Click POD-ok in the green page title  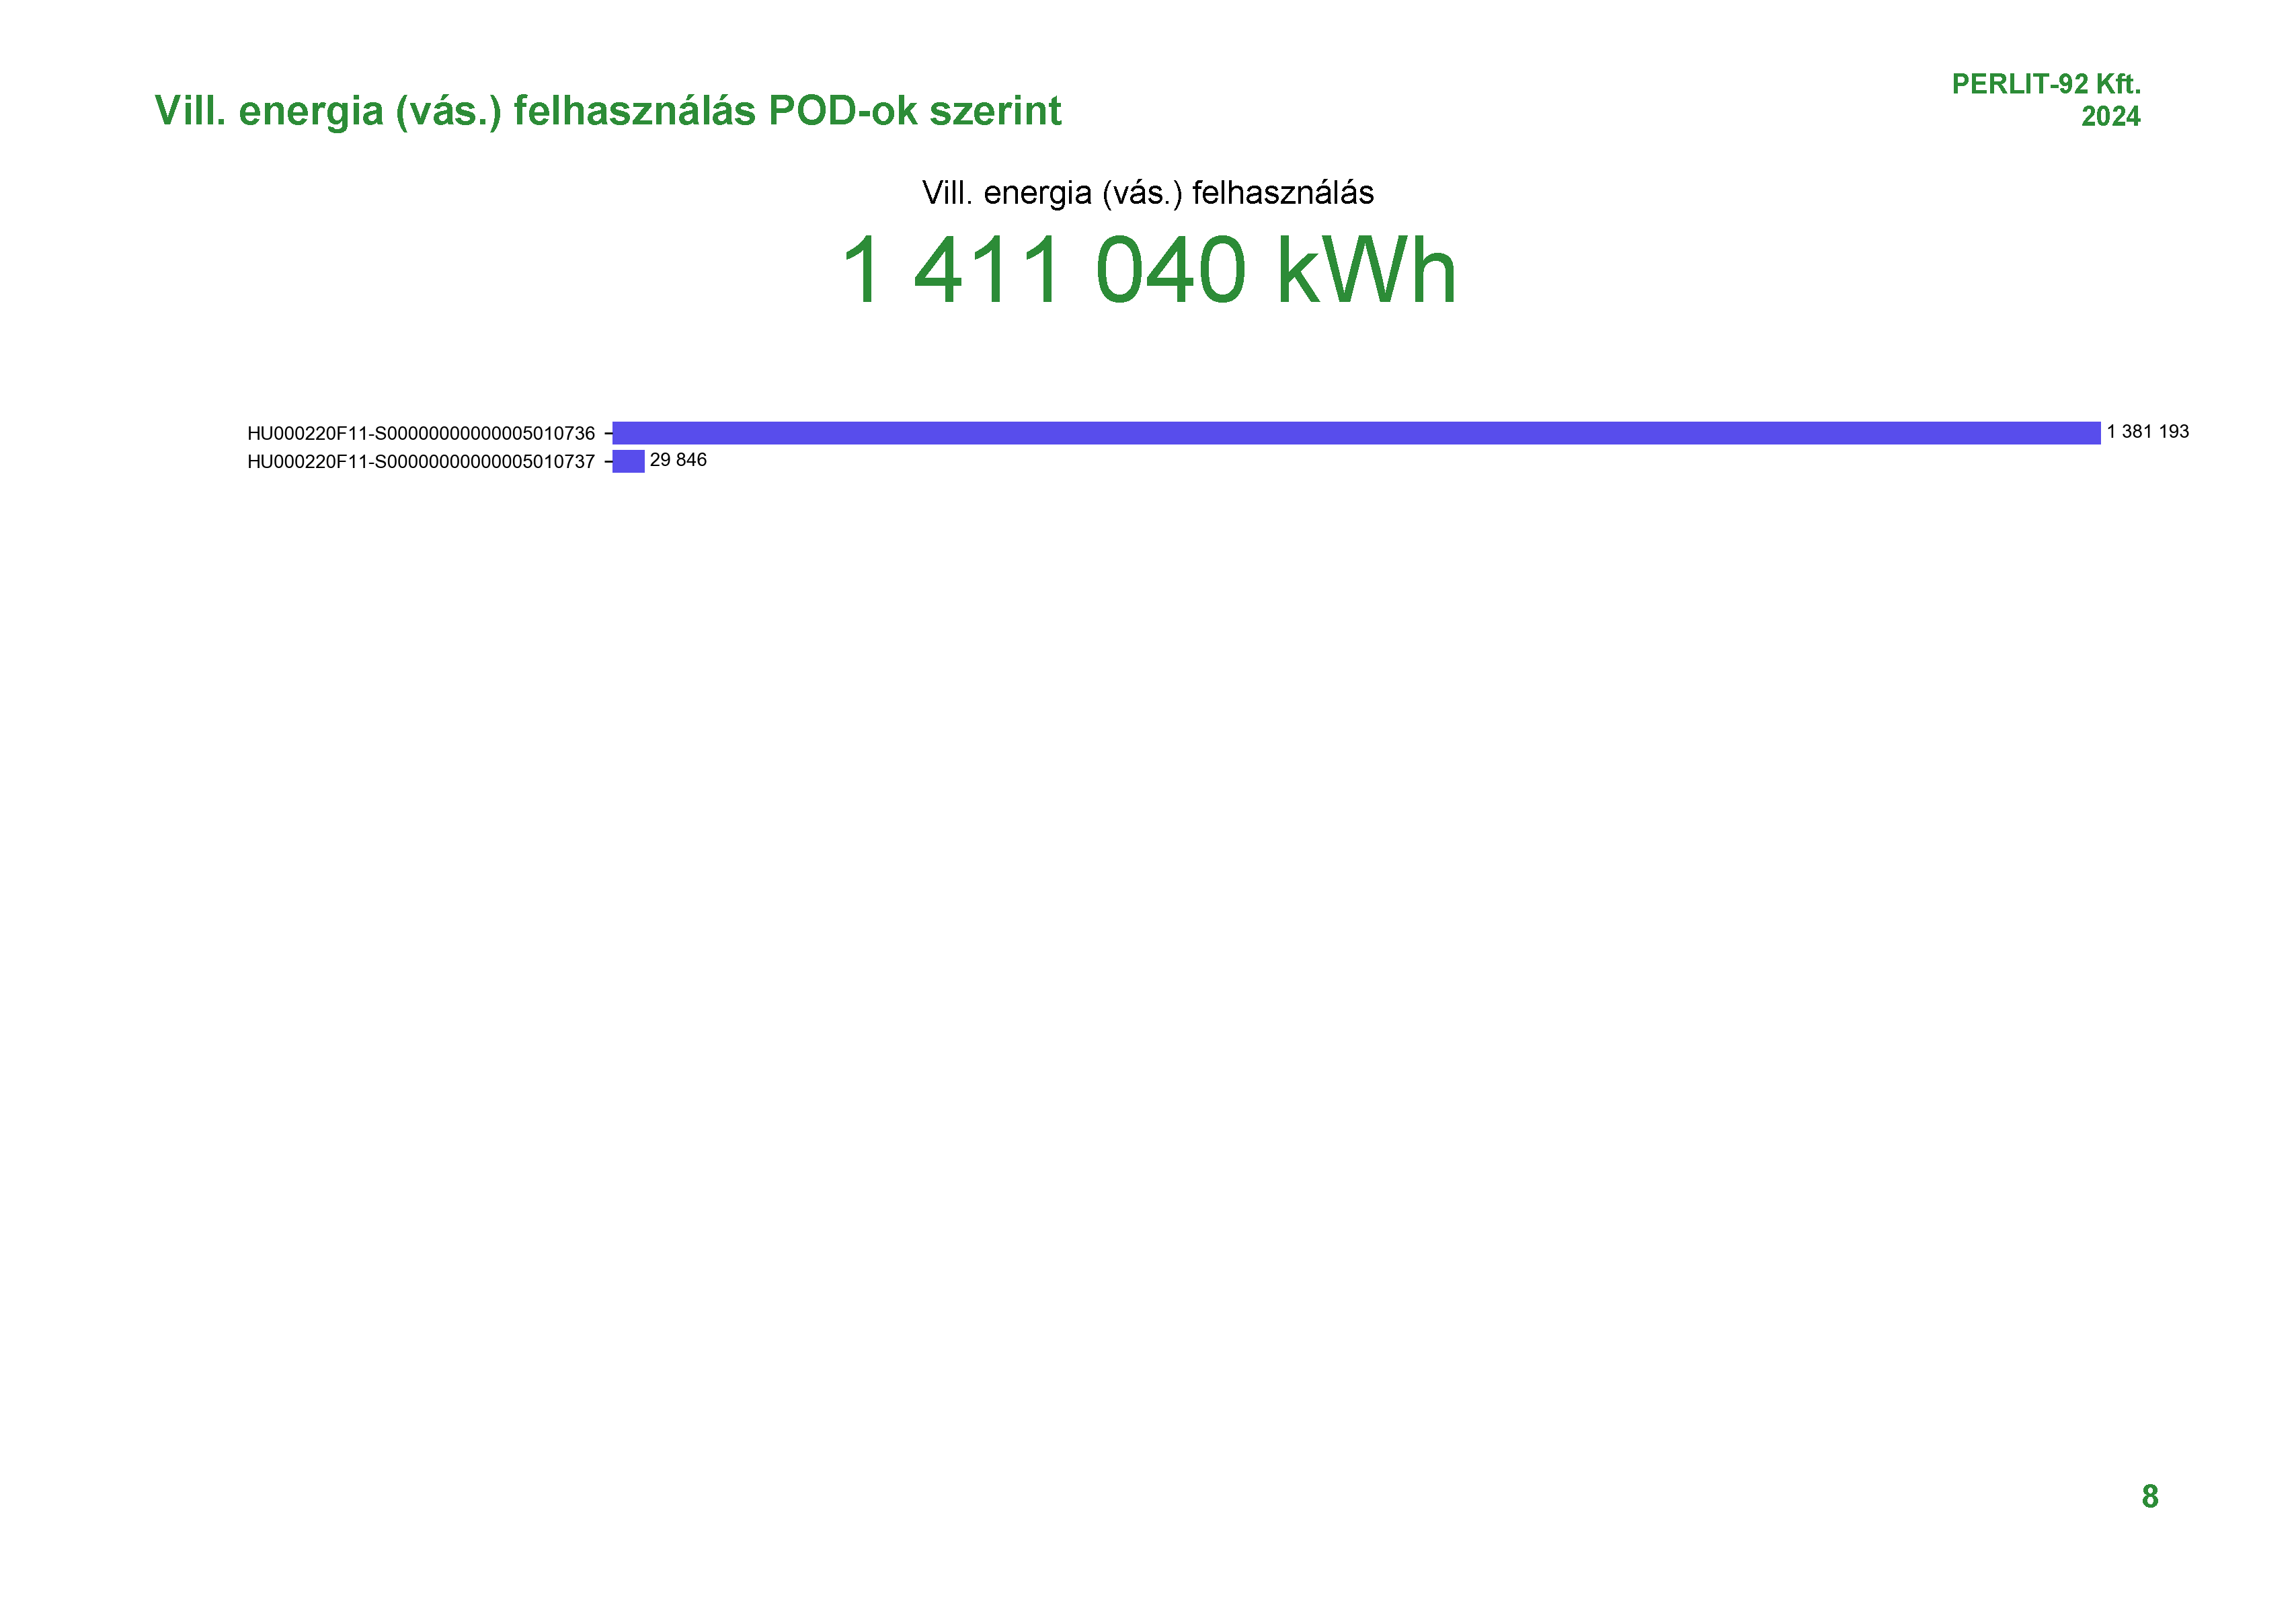[843, 111]
